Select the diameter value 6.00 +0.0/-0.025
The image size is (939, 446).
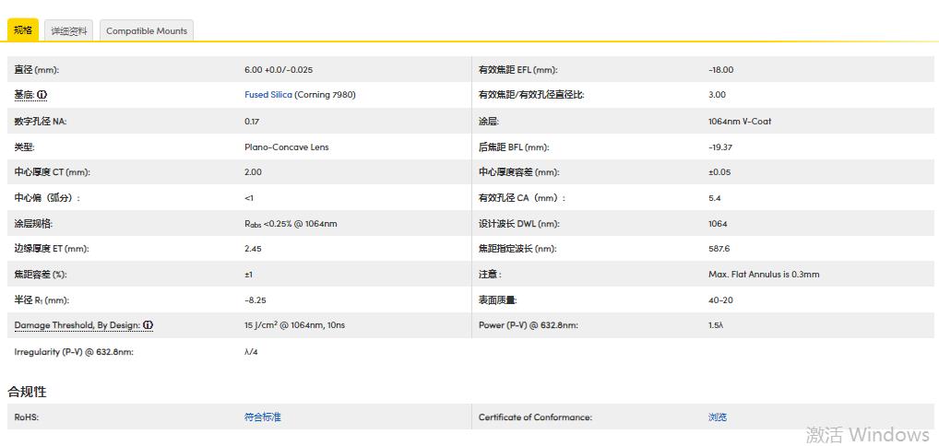pyautogui.click(x=279, y=69)
